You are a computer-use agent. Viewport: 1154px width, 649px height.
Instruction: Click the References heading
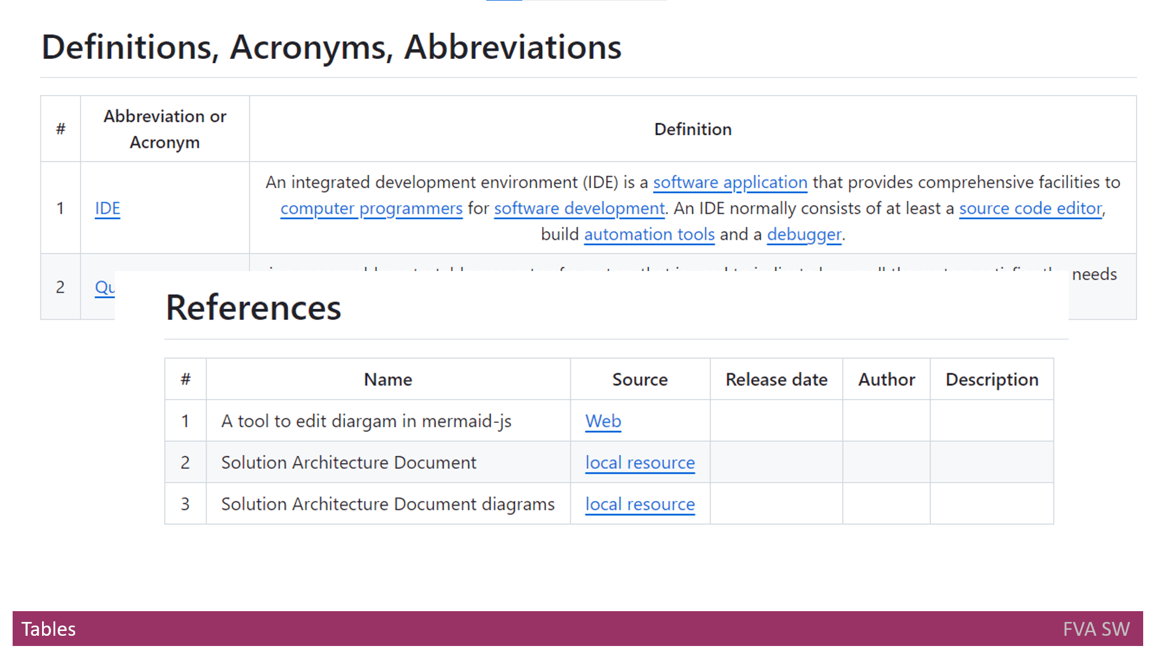click(253, 308)
